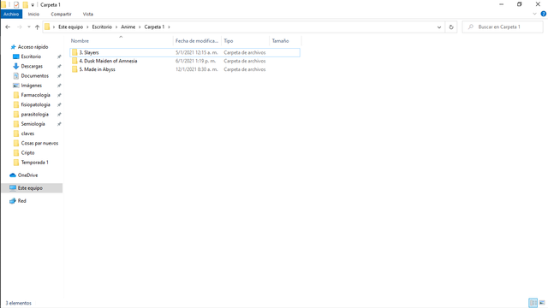The height and width of the screenshot is (308, 548).
Task: Click the pin icon next to Farmacología
Action: click(59, 95)
